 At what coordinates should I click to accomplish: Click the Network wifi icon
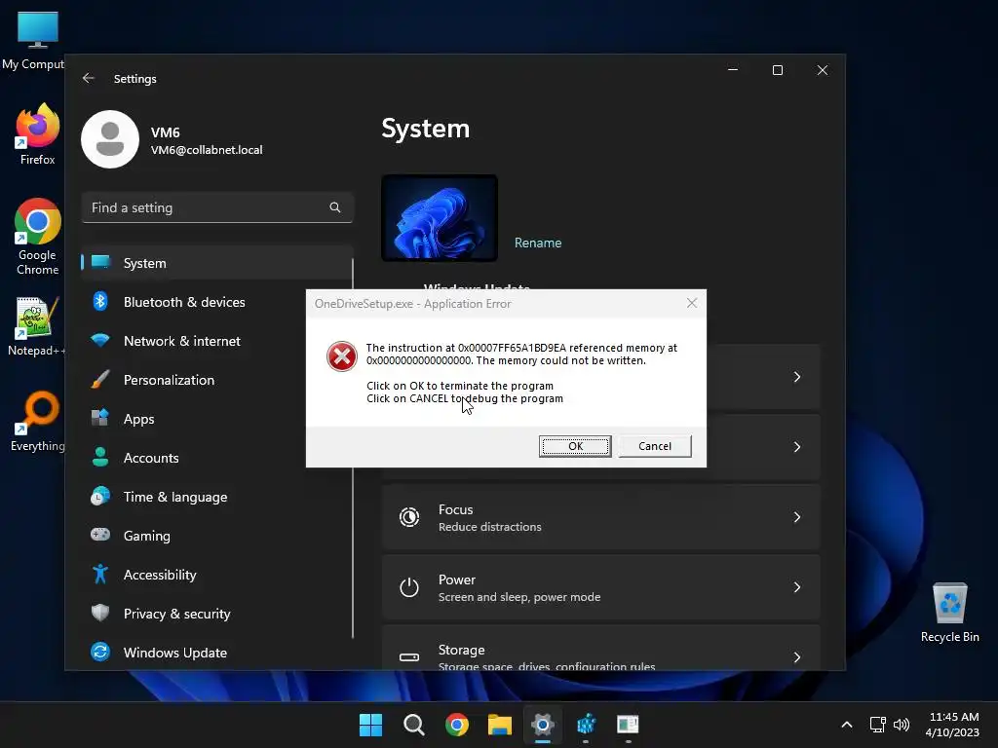point(100,340)
